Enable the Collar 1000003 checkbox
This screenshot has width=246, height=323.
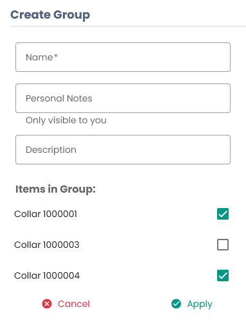click(x=223, y=245)
